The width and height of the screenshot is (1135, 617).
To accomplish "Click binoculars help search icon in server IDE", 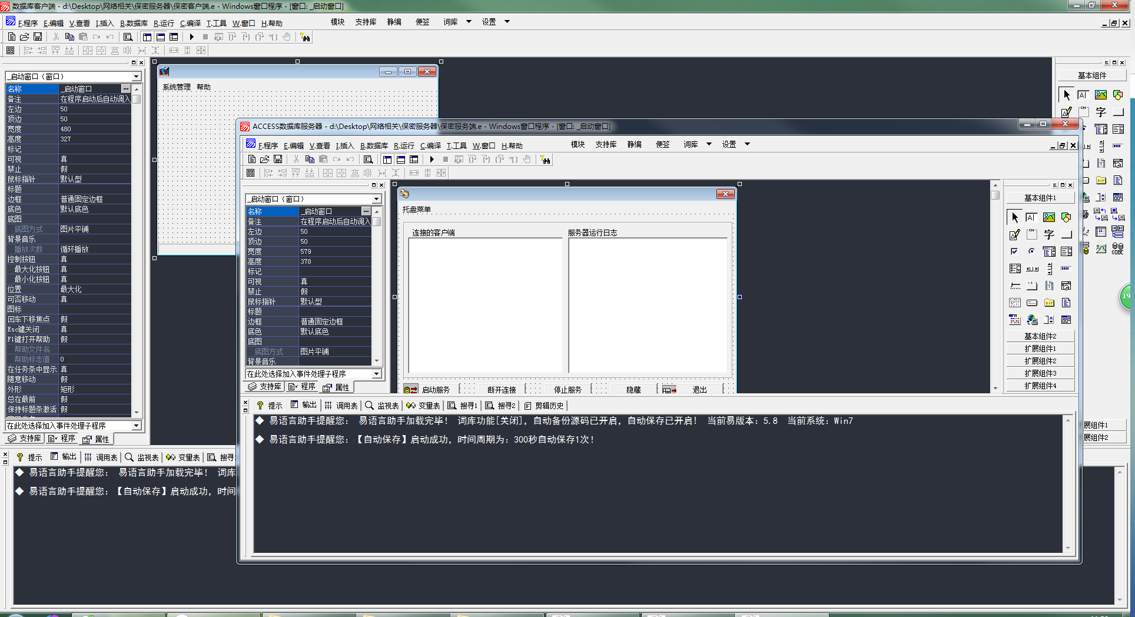I will tap(545, 160).
